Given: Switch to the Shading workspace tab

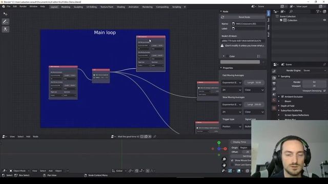Looking at the screenshot, I should [121, 7].
